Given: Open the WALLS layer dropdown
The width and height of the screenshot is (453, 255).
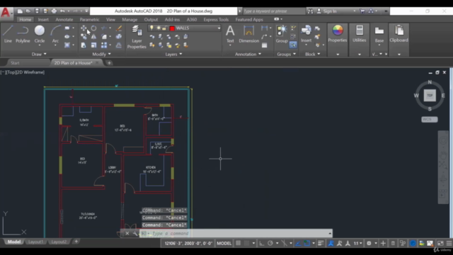Looking at the screenshot, I should coord(219,28).
